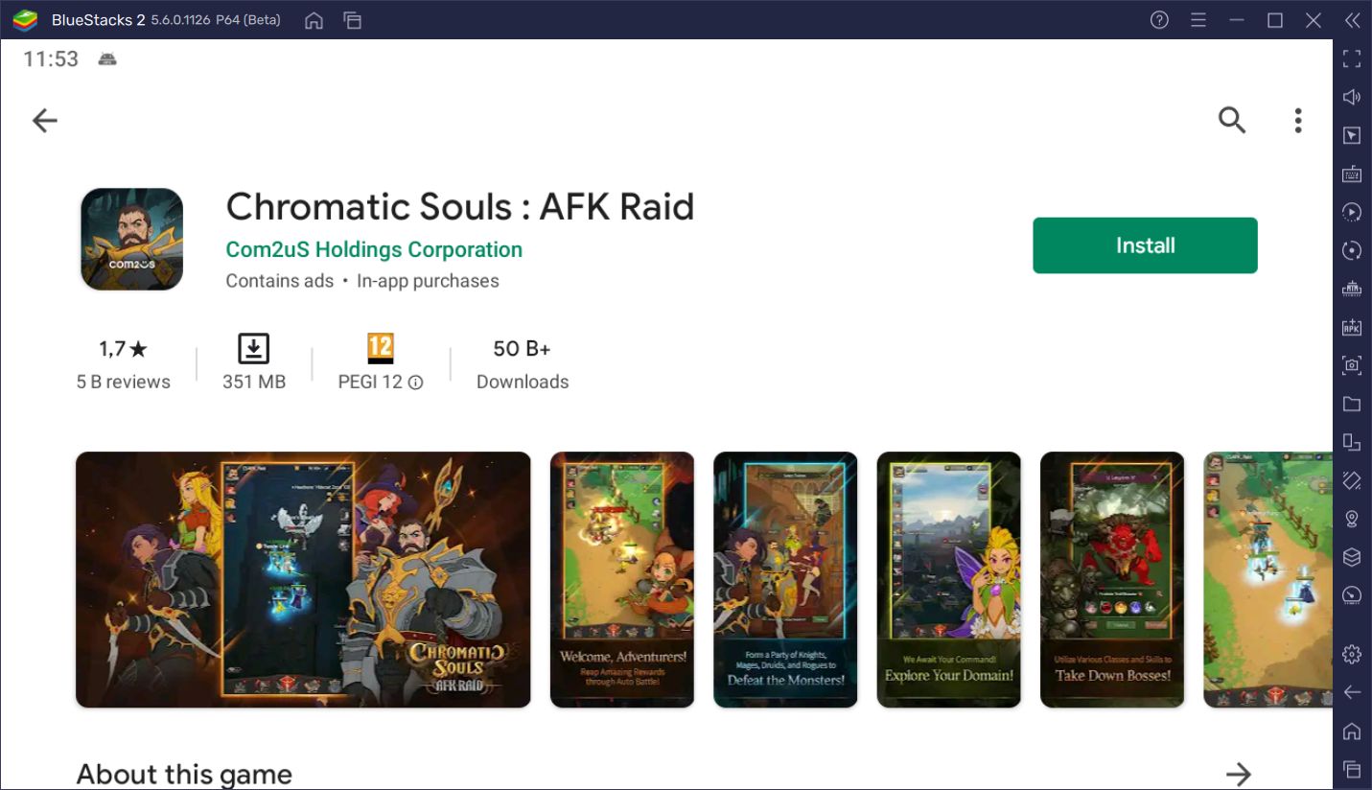Take a screenshot with camera icon
Image resolution: width=1372 pixels, height=790 pixels.
pyautogui.click(x=1352, y=365)
